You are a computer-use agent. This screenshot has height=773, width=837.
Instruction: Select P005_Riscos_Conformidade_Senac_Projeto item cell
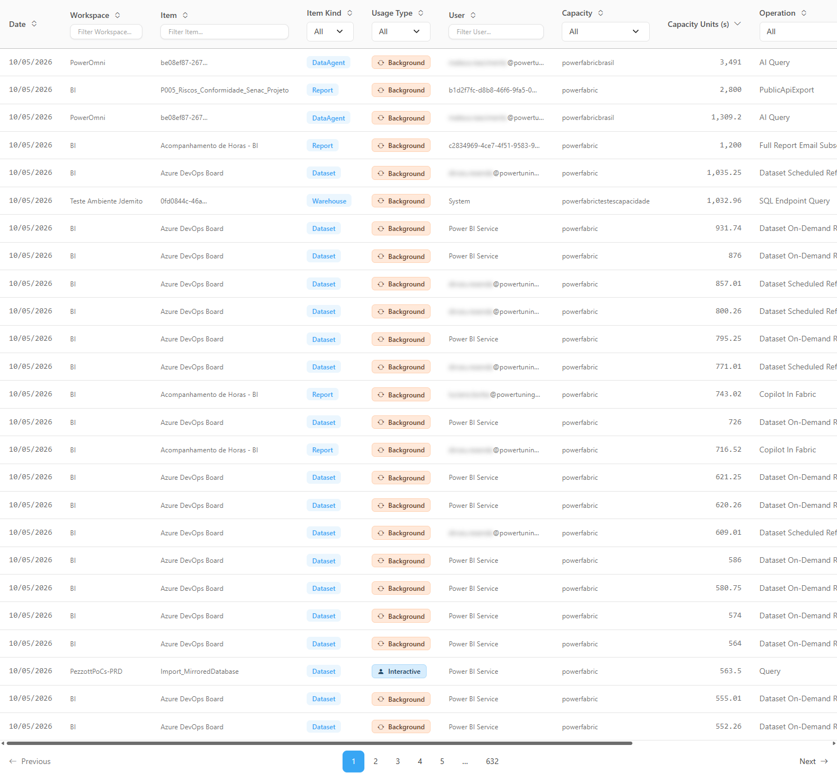[225, 90]
